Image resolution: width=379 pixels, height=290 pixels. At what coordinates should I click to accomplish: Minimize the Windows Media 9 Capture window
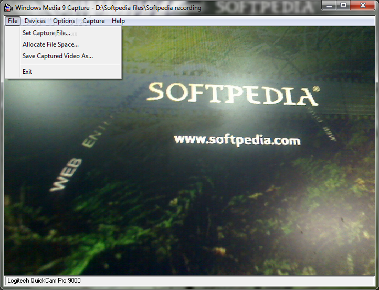329,5
